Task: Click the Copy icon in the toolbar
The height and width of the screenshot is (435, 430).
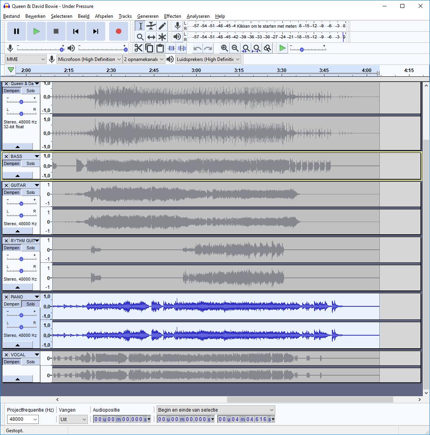Action: coord(150,48)
